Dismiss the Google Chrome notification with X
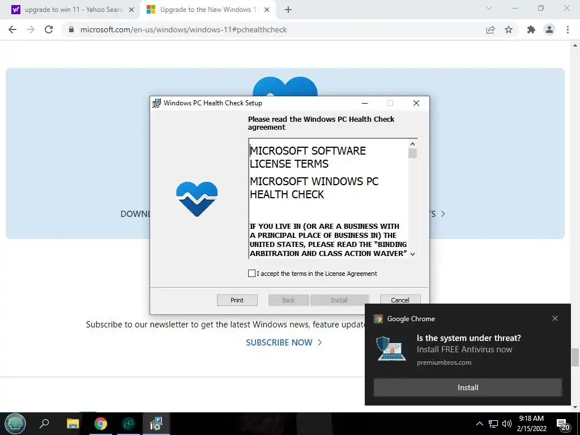 (x=555, y=318)
